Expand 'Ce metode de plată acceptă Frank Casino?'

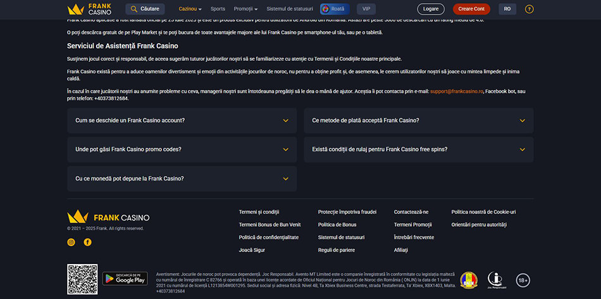[419, 120]
